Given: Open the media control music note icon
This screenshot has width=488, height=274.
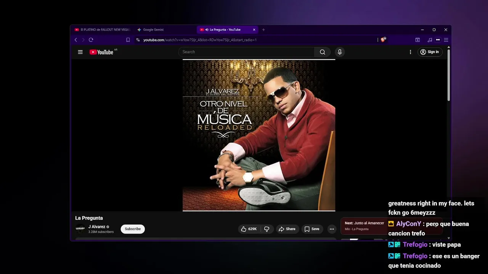Looking at the screenshot, I should click(430, 40).
